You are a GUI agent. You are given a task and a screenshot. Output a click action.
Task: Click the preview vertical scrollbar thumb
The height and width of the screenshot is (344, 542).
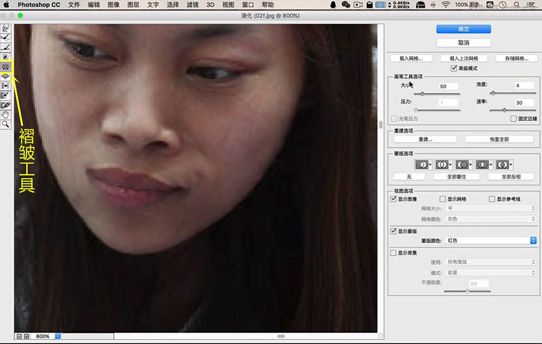381,125
